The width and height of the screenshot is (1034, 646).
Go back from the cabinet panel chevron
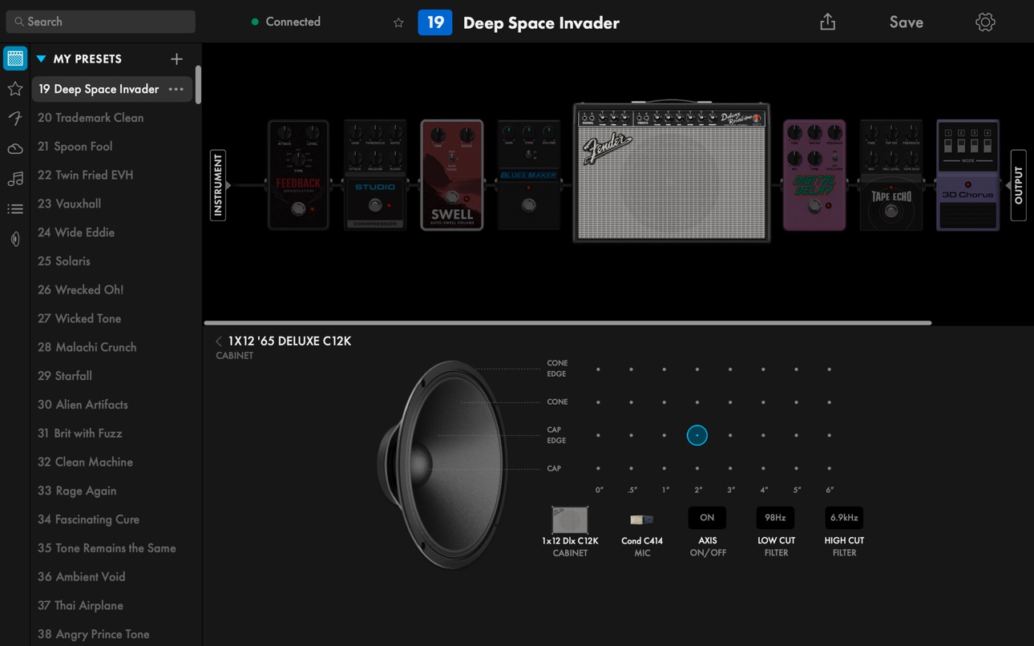click(219, 341)
